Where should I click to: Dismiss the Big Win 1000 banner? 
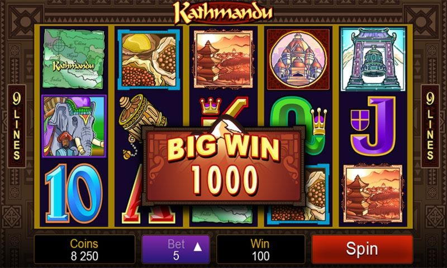point(224,165)
